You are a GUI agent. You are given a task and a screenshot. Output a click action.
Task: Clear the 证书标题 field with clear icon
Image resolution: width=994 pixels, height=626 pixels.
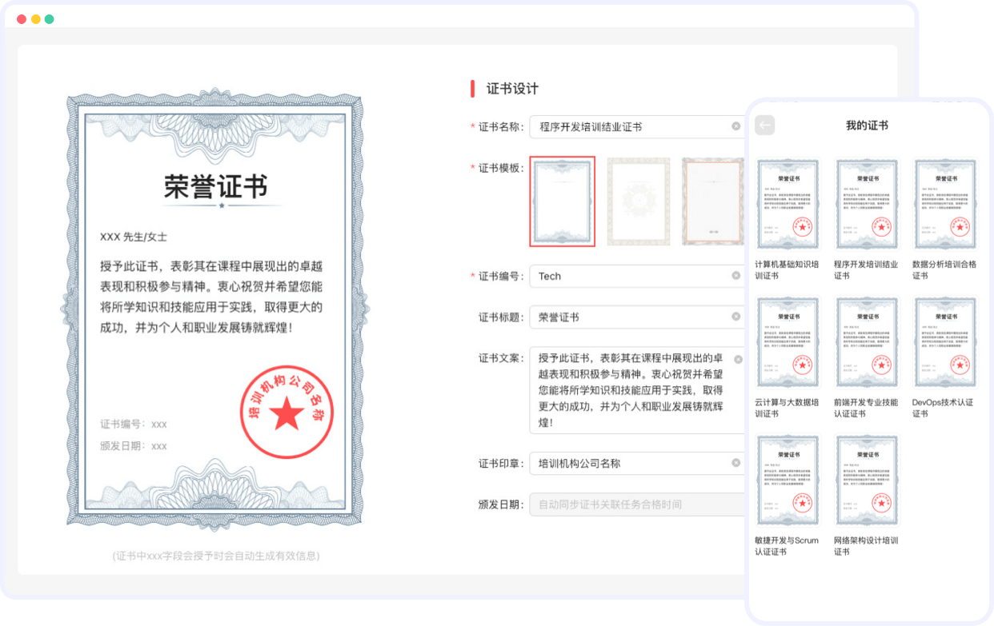point(735,317)
